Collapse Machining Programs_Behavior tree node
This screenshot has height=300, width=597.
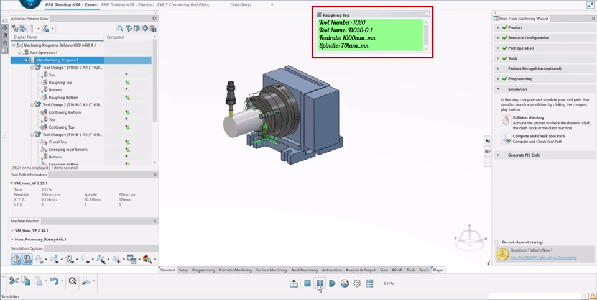(13, 45)
